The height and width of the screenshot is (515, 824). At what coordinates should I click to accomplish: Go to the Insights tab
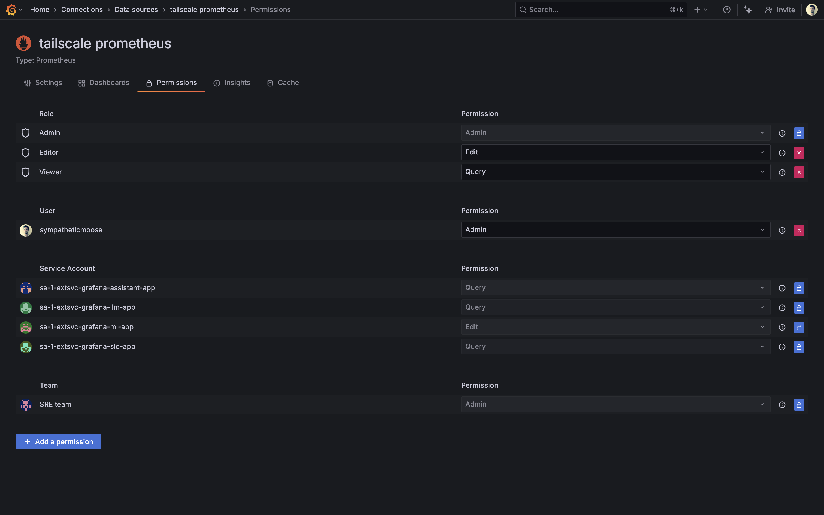click(x=232, y=83)
